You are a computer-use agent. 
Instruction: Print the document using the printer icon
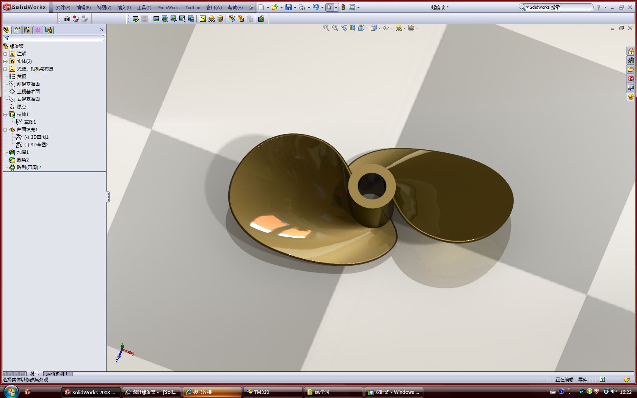(302, 7)
